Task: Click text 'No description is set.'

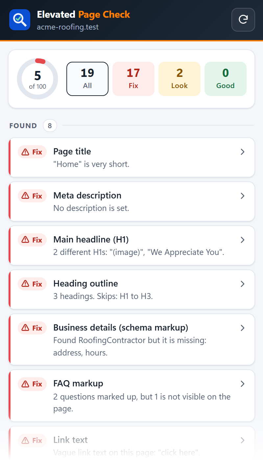Action: pyautogui.click(x=91, y=208)
